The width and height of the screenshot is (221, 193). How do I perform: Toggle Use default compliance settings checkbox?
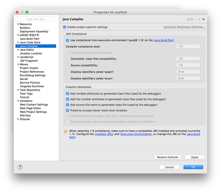pyautogui.click(x=68, y=53)
